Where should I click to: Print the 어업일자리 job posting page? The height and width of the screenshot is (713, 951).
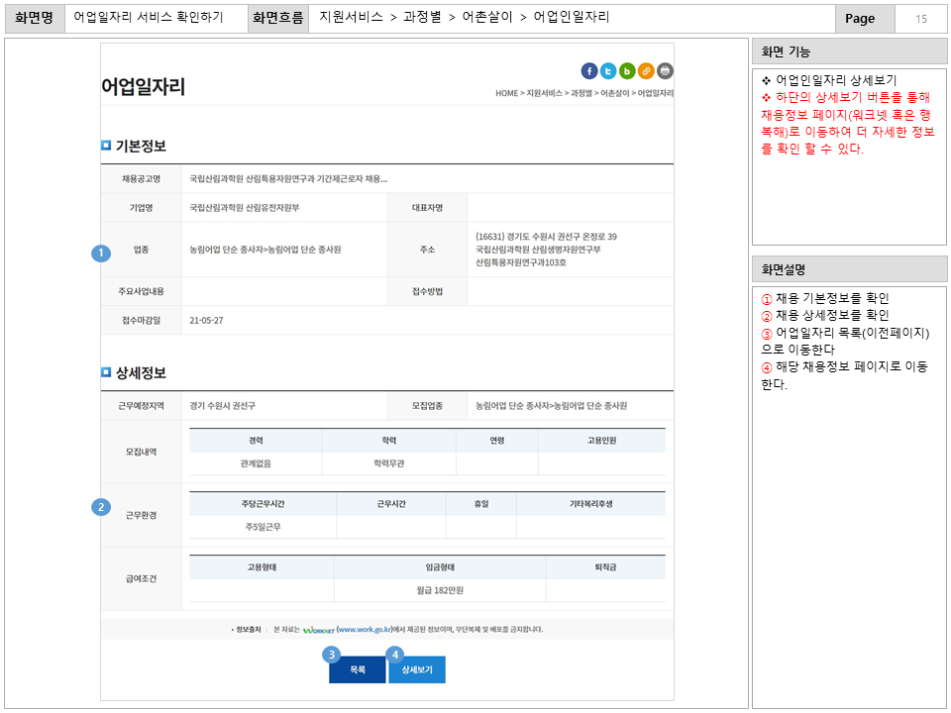[665, 71]
